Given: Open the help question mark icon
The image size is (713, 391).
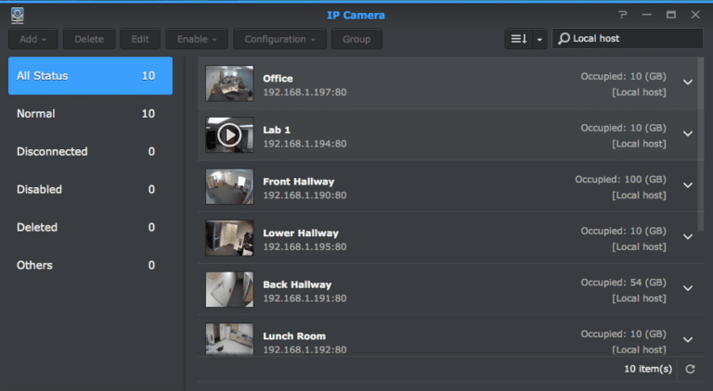Looking at the screenshot, I should click(x=623, y=15).
